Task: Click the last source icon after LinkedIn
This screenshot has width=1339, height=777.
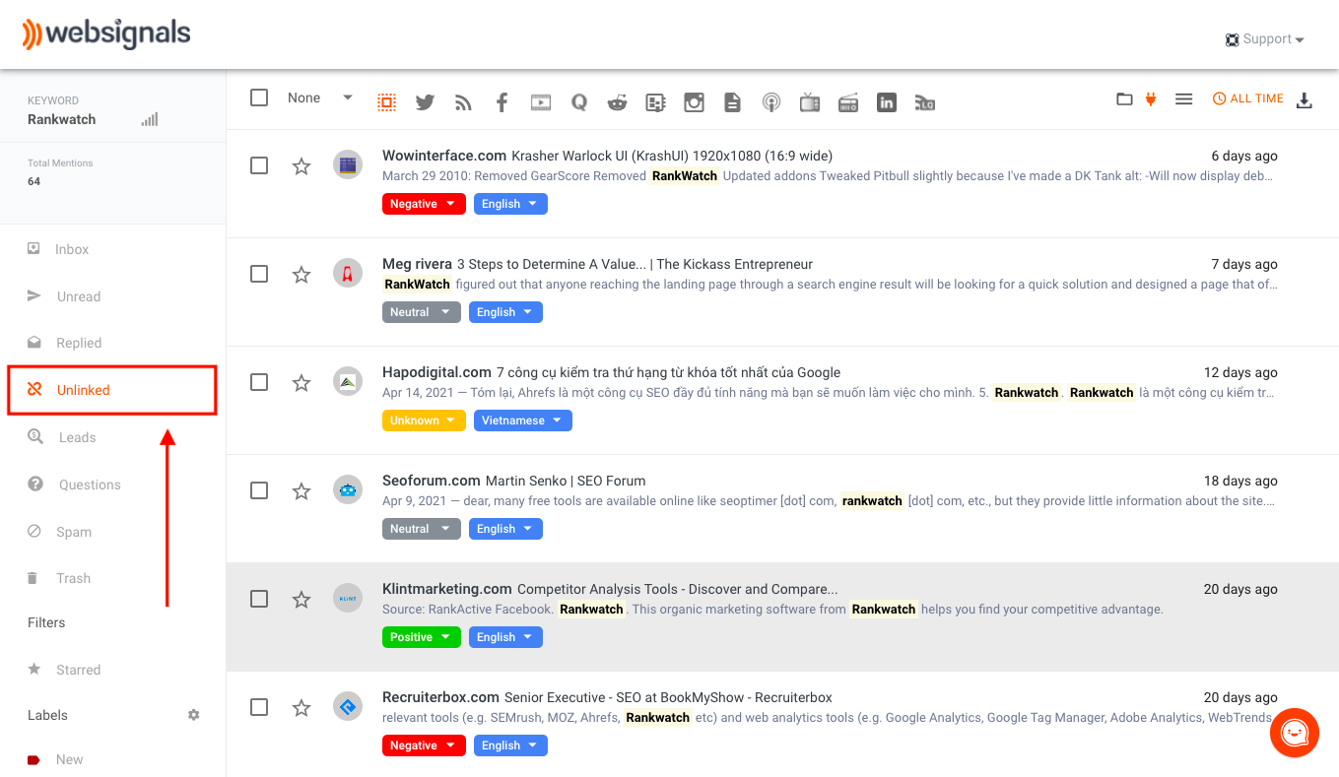Action: 924,102
